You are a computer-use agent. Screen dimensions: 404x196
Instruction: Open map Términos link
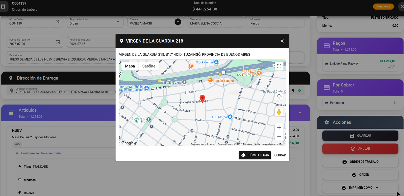tap(247, 144)
